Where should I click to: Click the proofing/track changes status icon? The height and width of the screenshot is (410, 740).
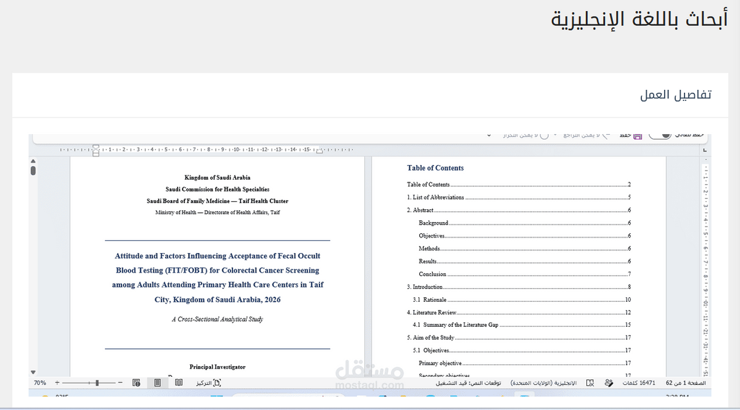tap(590, 383)
